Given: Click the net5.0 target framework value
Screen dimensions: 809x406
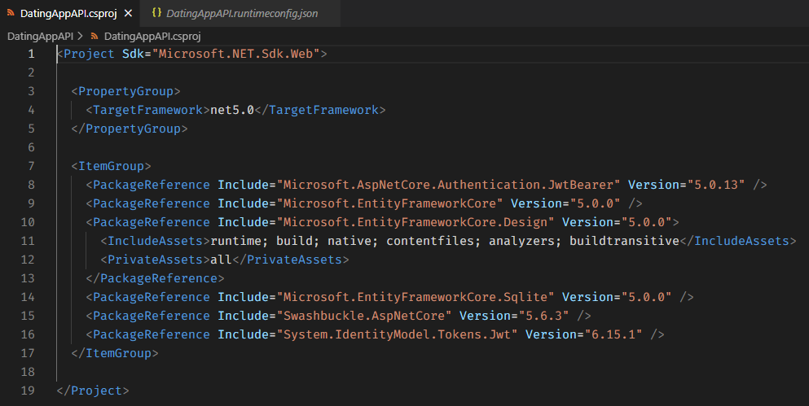Looking at the screenshot, I should tap(232, 110).
